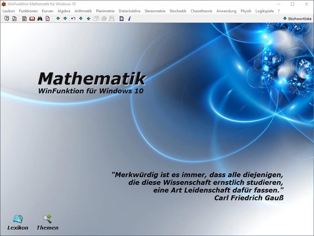The width and height of the screenshot is (314, 236).
Task: Open the Physik menu
Action: 246,11
